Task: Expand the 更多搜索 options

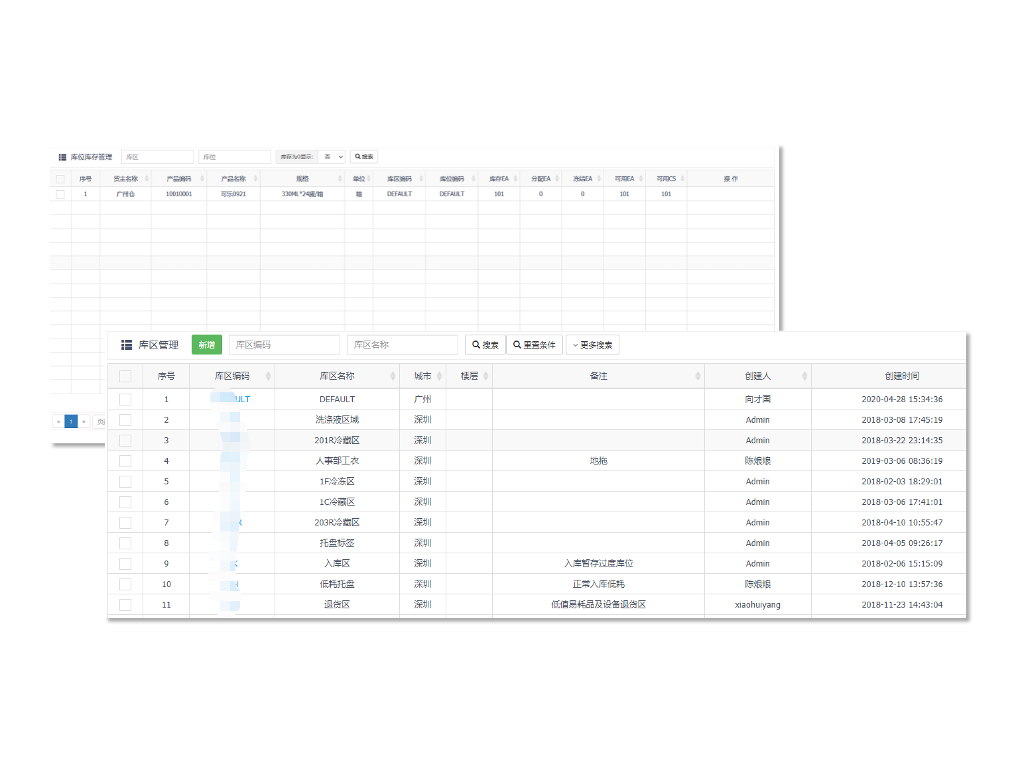Action: coord(592,345)
